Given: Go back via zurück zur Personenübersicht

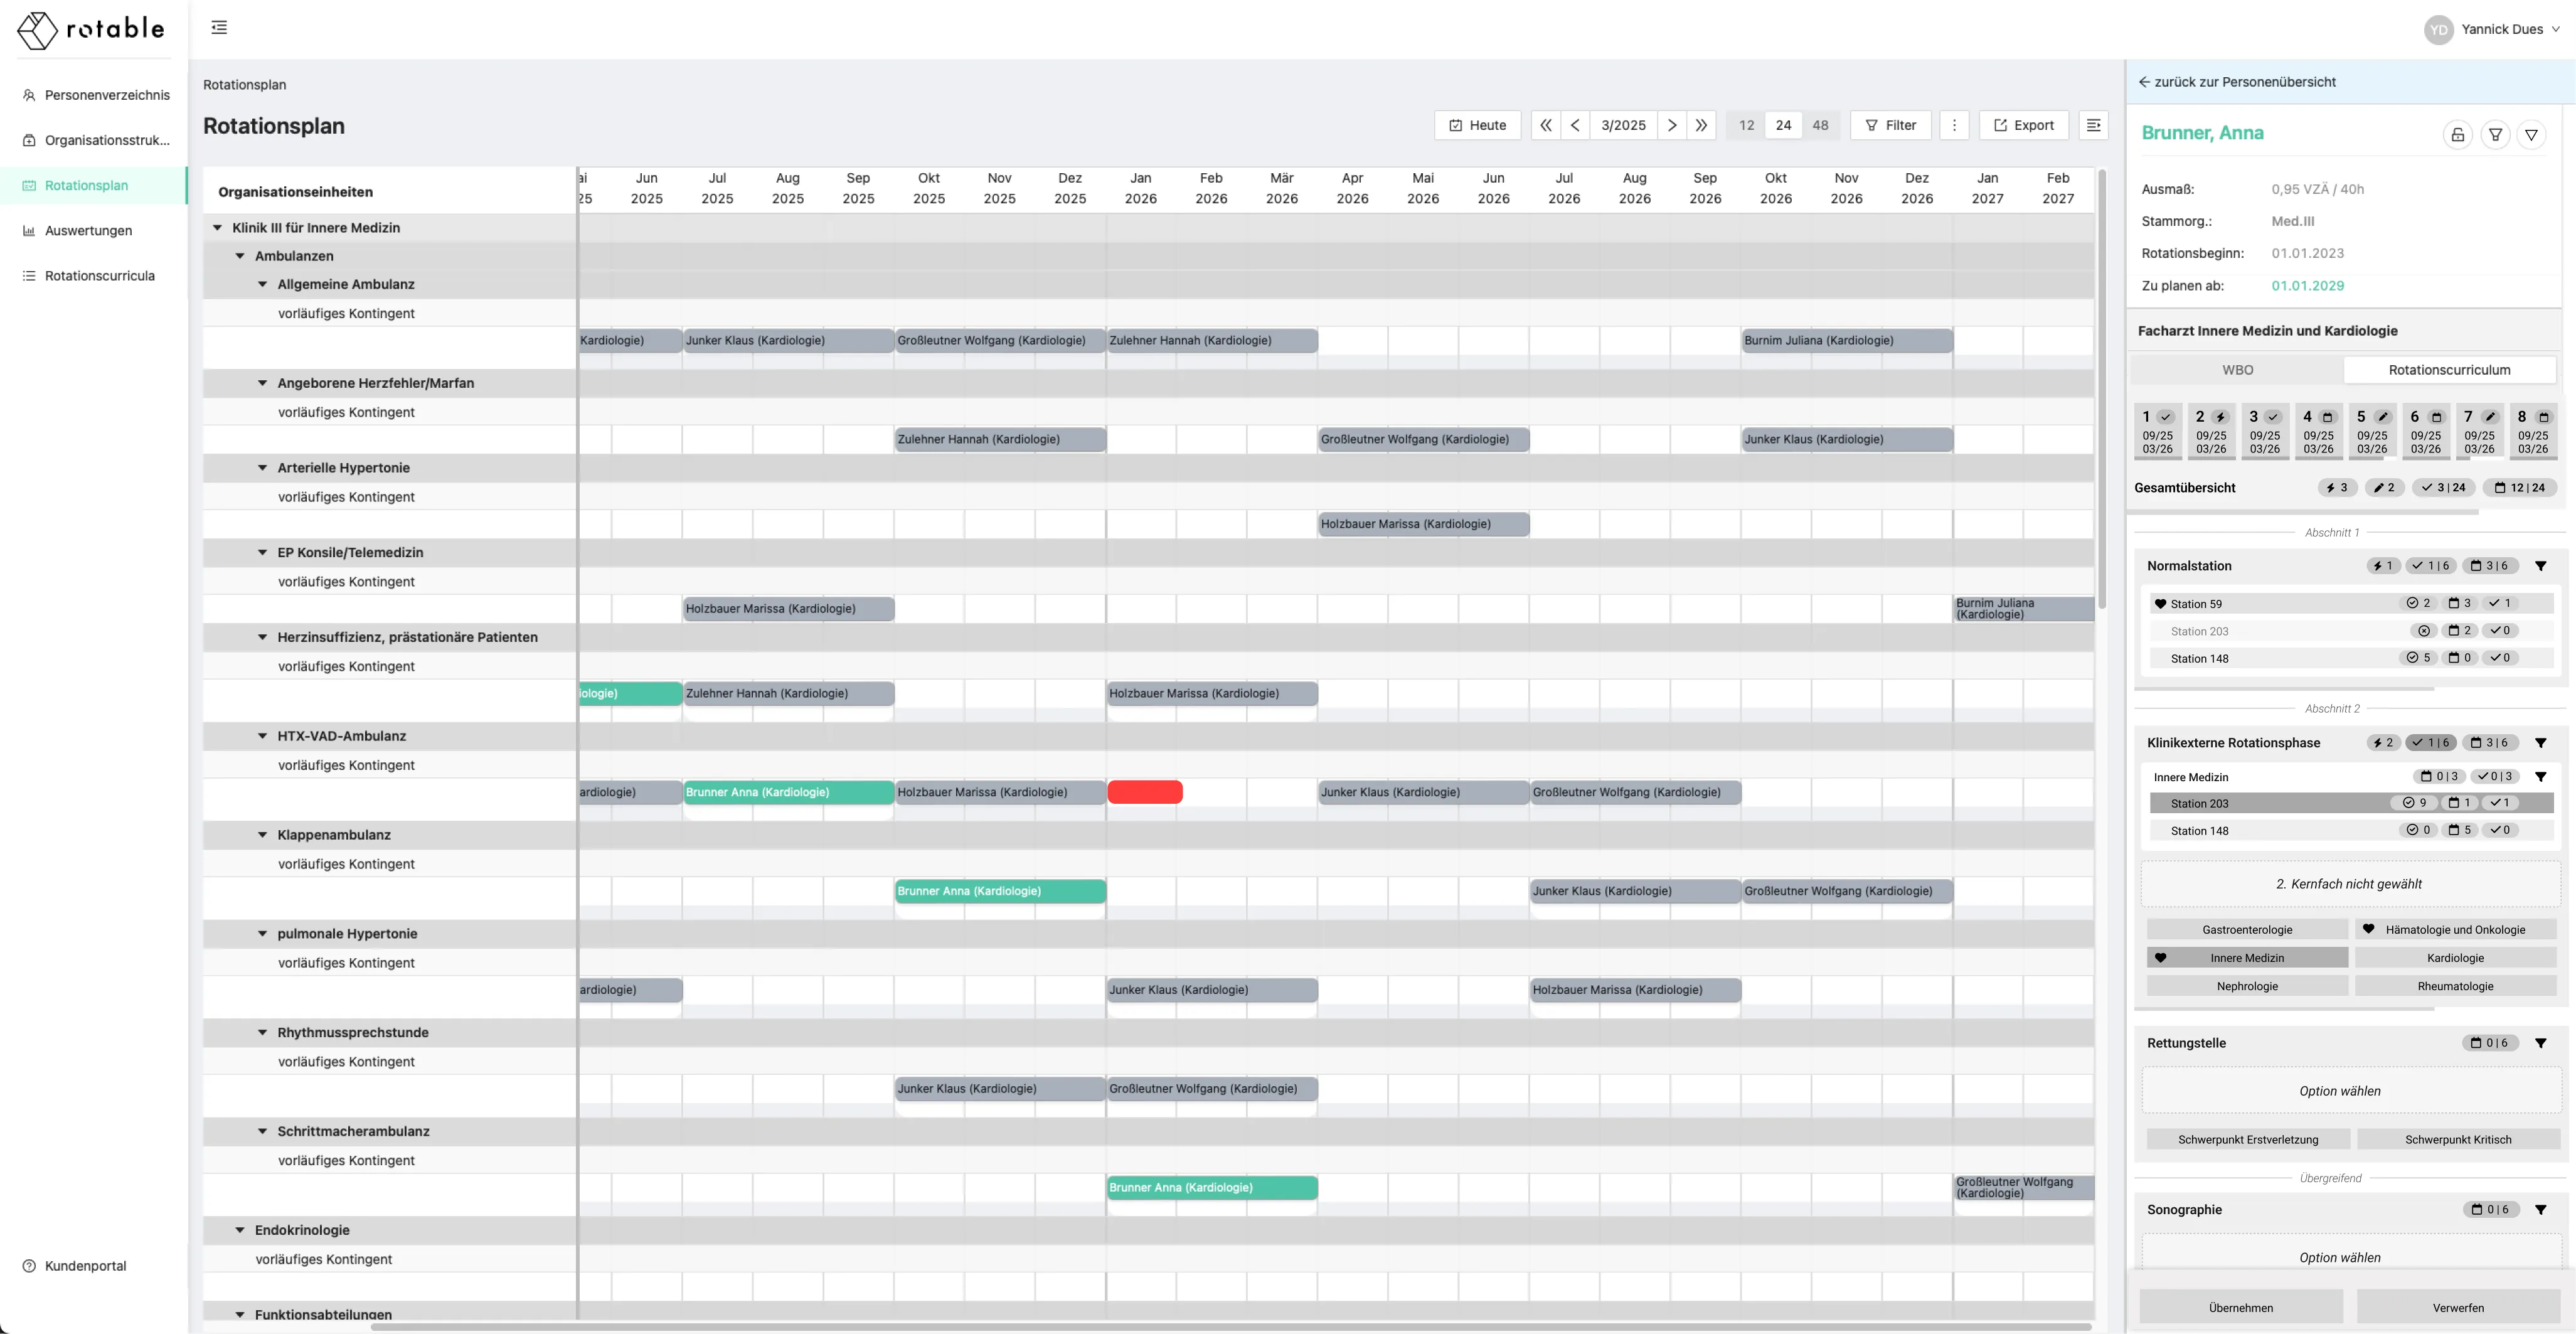Looking at the screenshot, I should (2237, 82).
